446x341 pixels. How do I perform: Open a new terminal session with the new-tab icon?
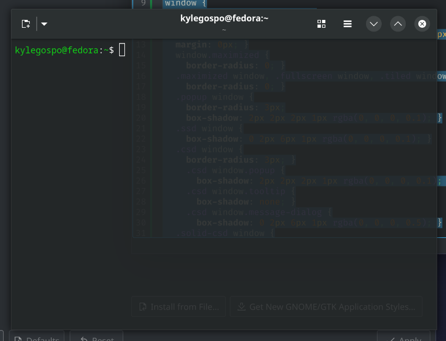point(26,24)
